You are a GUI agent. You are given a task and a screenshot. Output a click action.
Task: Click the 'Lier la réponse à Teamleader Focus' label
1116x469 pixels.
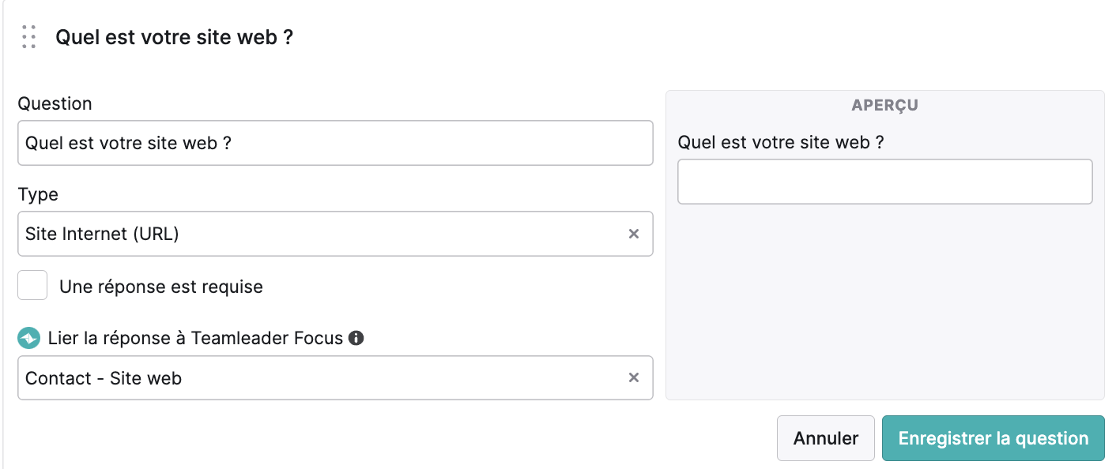195,338
